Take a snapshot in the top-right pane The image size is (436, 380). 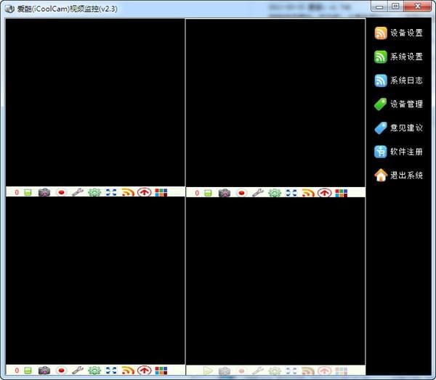pos(225,193)
